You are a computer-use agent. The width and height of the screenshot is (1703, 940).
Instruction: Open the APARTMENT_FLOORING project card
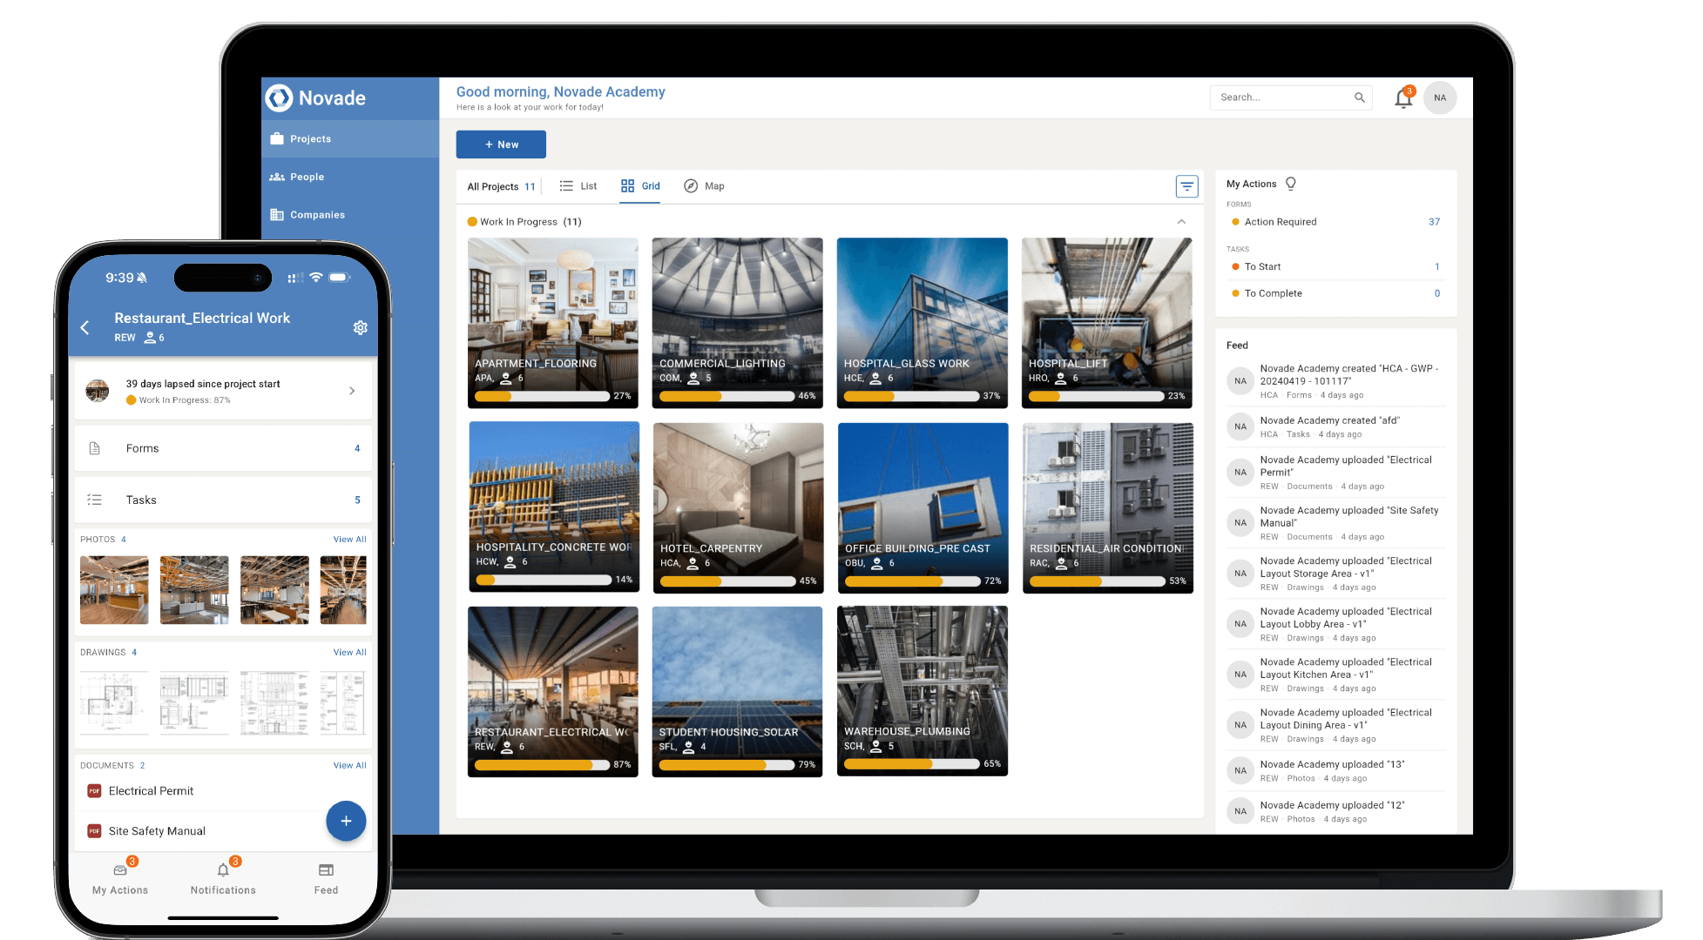[x=553, y=323]
